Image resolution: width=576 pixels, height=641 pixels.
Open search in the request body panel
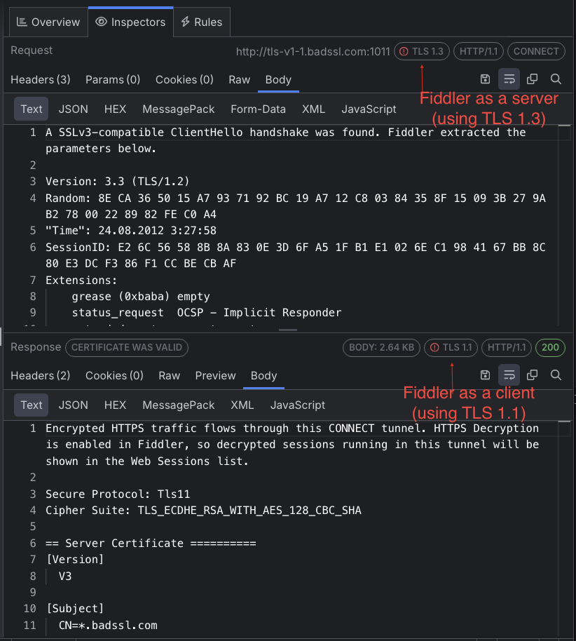click(555, 79)
